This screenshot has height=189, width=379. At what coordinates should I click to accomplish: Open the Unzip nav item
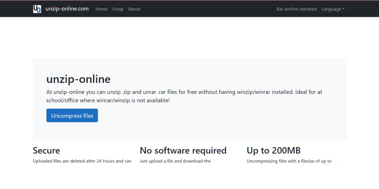coord(118,9)
